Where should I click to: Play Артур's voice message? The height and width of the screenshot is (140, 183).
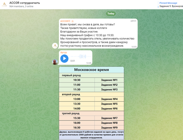[x=64, y=59]
